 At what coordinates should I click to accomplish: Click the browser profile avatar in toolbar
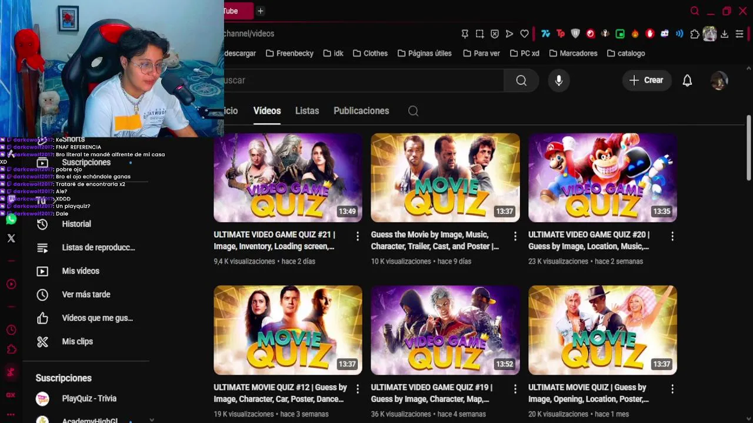709,34
